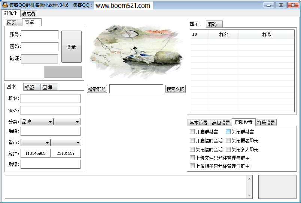Screen dimensions: 301x203
Task: Enable the 开启群禁言 checkbox
Action: pyautogui.click(x=192, y=132)
